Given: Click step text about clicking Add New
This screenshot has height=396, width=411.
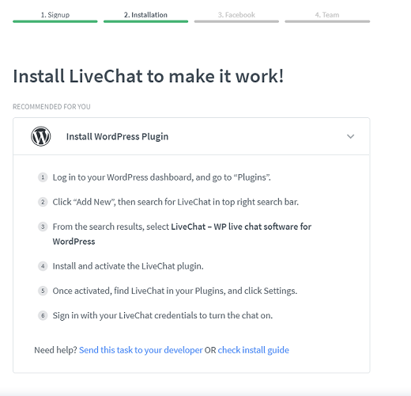Looking at the screenshot, I should pyautogui.click(x=175, y=202).
